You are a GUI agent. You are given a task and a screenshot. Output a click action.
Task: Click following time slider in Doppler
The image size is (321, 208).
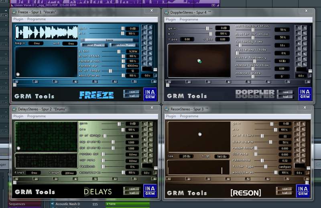point(240,45)
